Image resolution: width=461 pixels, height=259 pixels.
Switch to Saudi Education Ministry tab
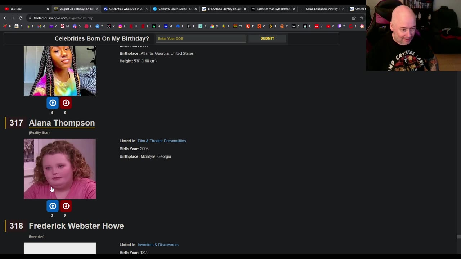tap(322, 9)
